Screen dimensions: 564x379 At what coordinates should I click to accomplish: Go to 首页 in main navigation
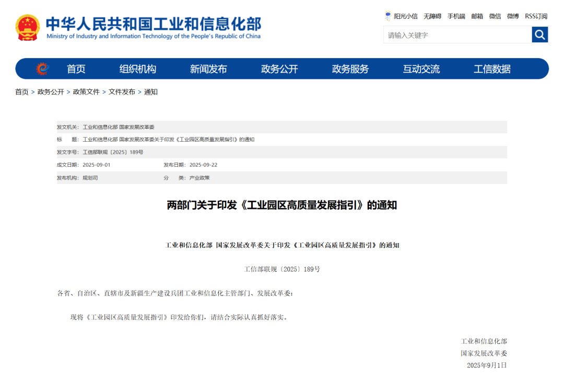coord(76,69)
